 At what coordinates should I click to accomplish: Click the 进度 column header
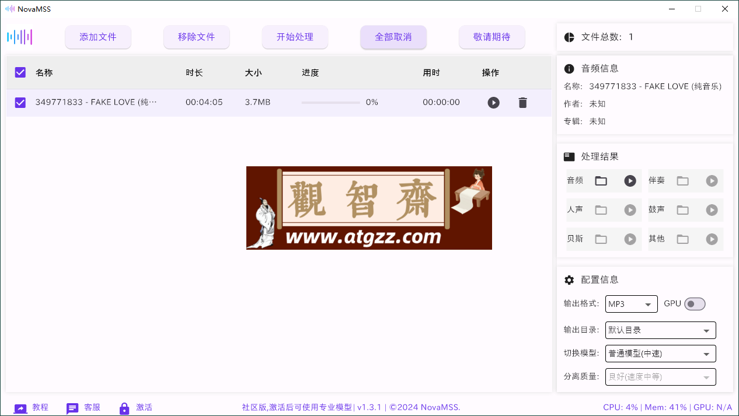[311, 73]
